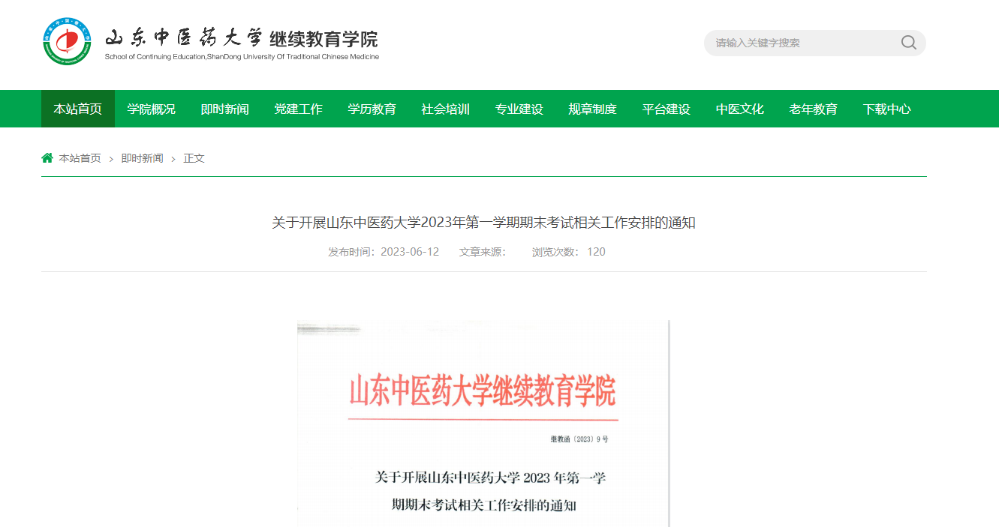Open the 社会培训 nav menu item
The height and width of the screenshot is (527, 999).
(x=446, y=109)
